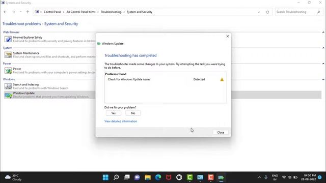Screen dimensions: 326x183
Task: Show hidden tray icons chevron
Action: tap(259, 177)
